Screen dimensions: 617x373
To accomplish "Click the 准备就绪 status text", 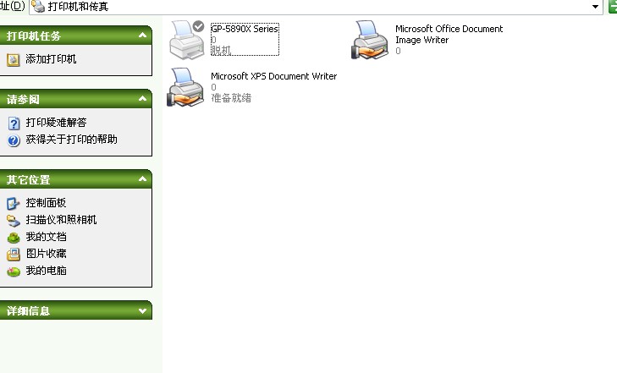I will coord(231,98).
